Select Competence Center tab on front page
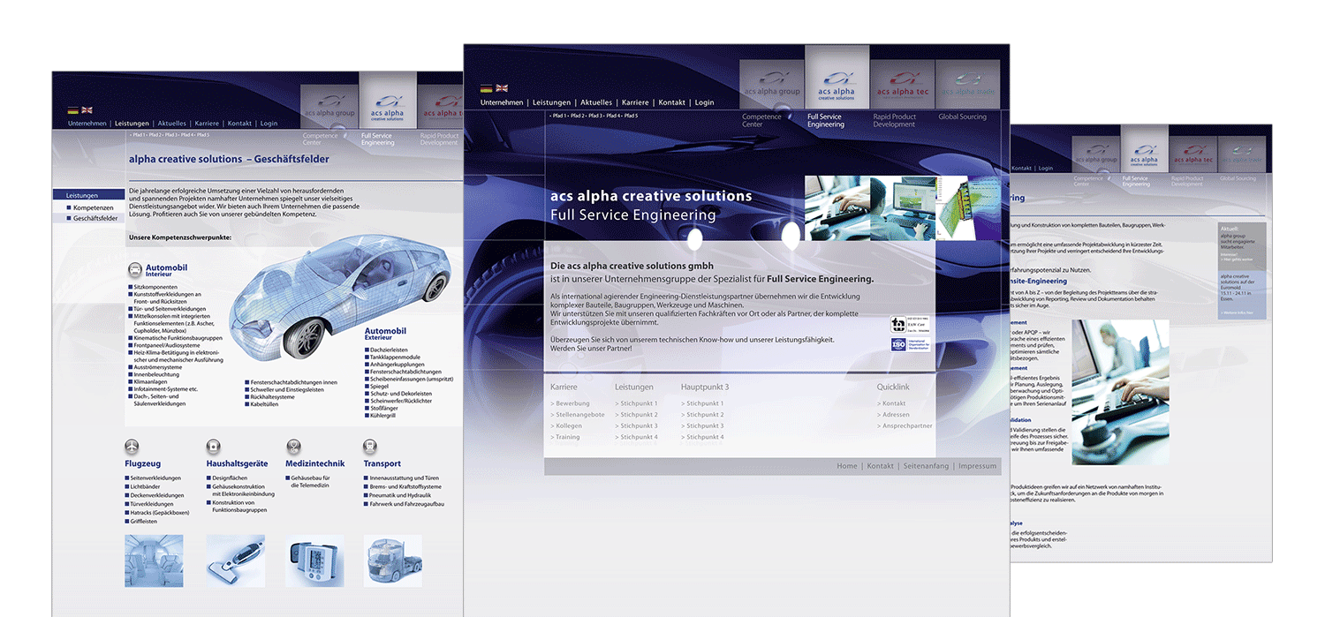This screenshot has width=1325, height=617. 761,121
